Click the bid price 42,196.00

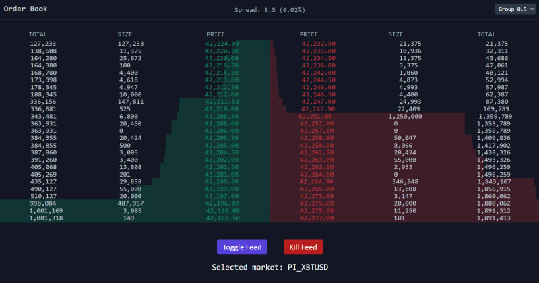[x=222, y=203]
